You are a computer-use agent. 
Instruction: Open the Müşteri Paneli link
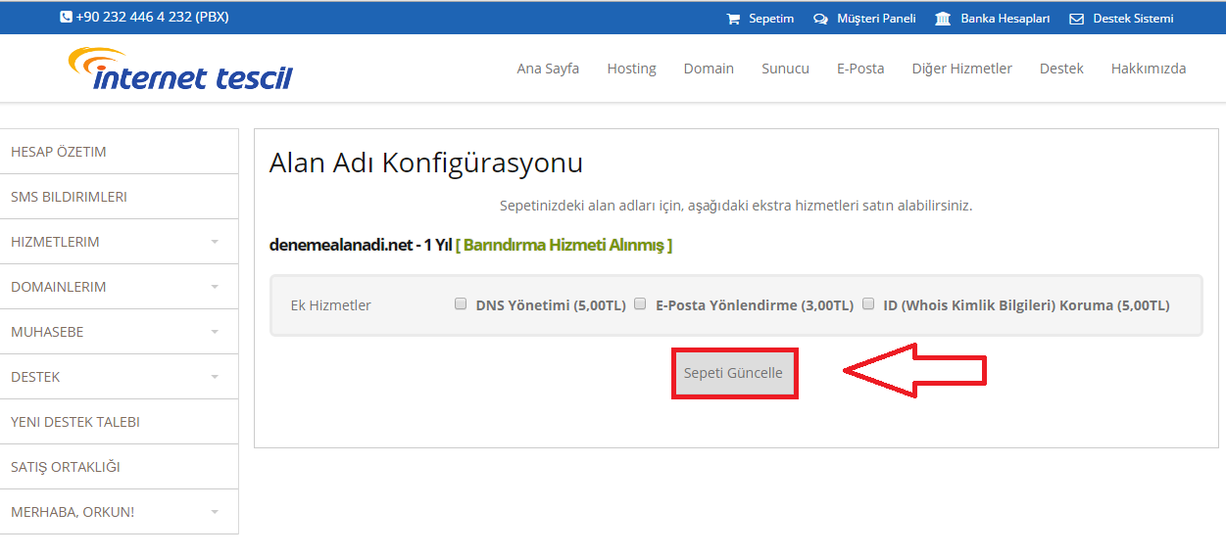point(876,19)
